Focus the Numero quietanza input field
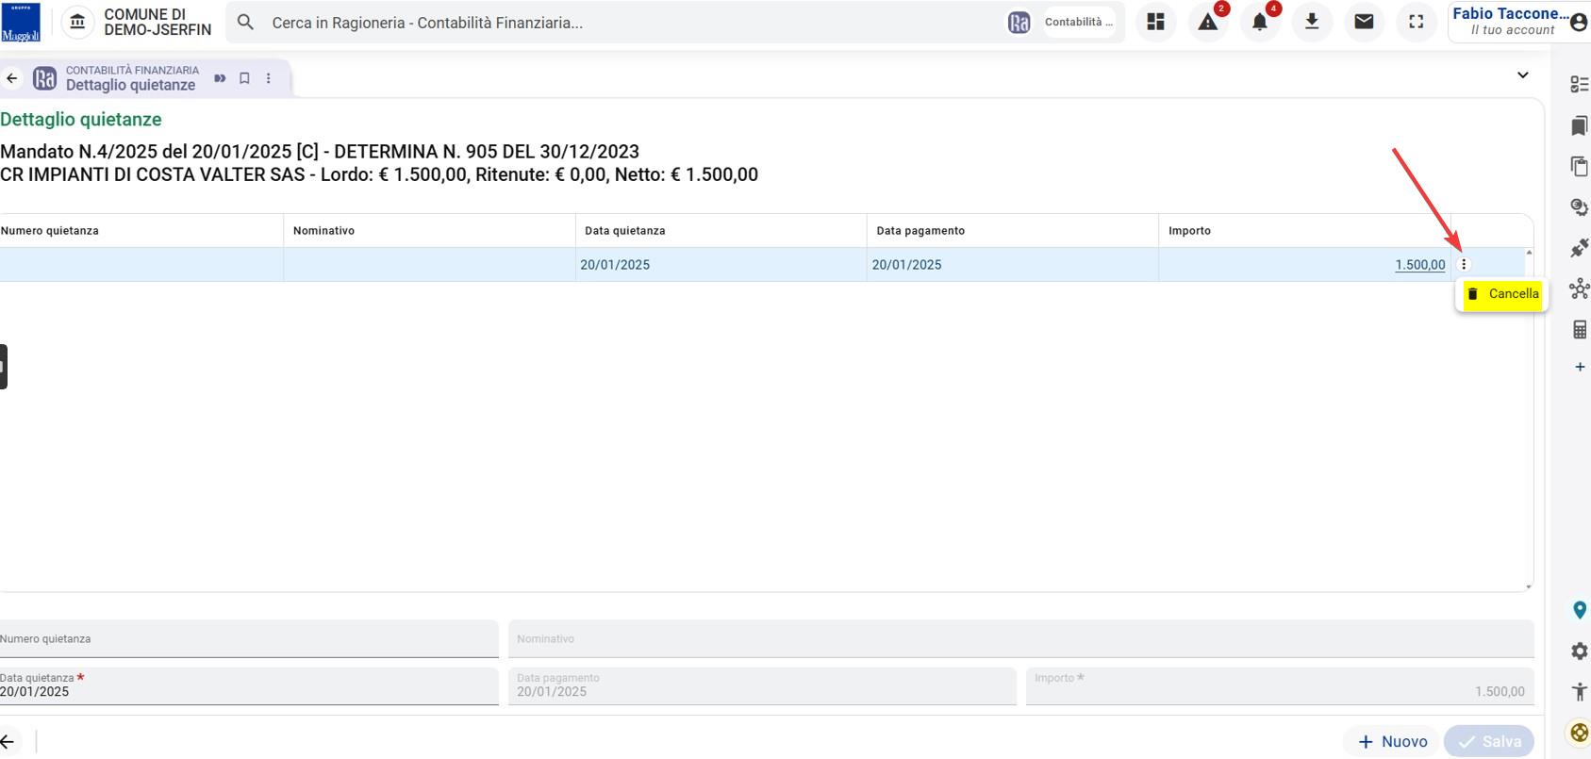This screenshot has height=759, width=1591. click(249, 638)
